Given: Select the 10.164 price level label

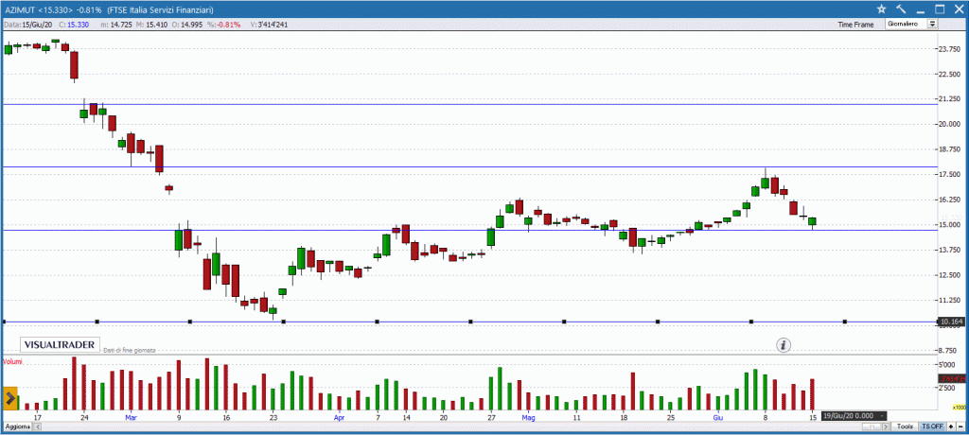Looking at the screenshot, I should [x=952, y=322].
